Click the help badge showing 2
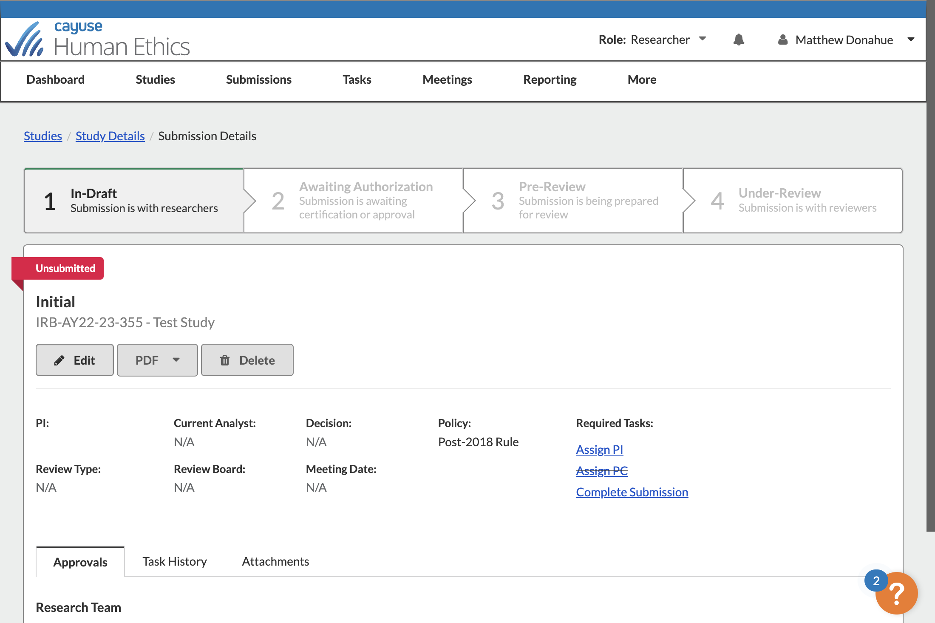Image resolution: width=935 pixels, height=623 pixels. (x=876, y=581)
